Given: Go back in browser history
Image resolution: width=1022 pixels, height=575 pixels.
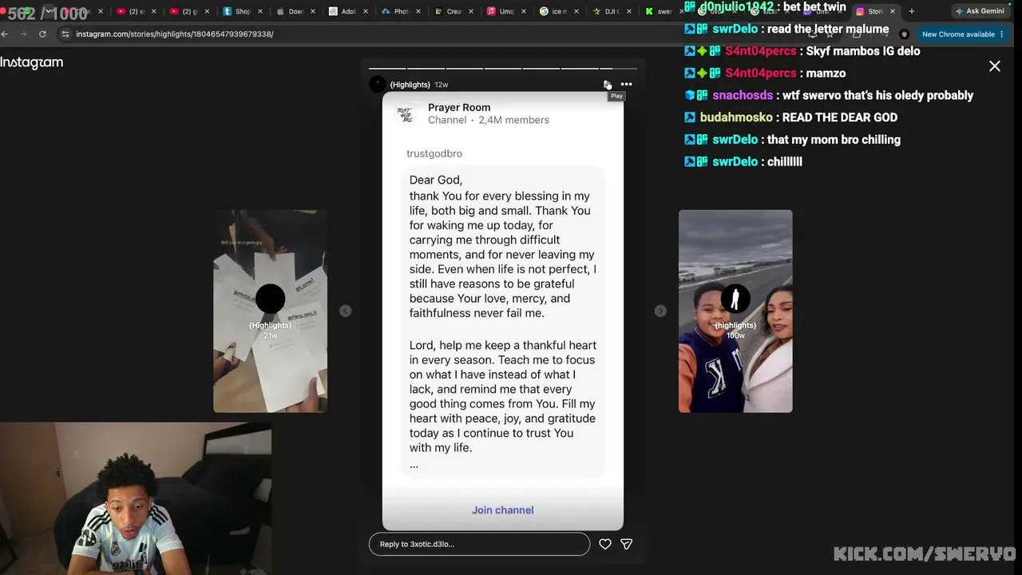Looking at the screenshot, I should tap(5, 34).
